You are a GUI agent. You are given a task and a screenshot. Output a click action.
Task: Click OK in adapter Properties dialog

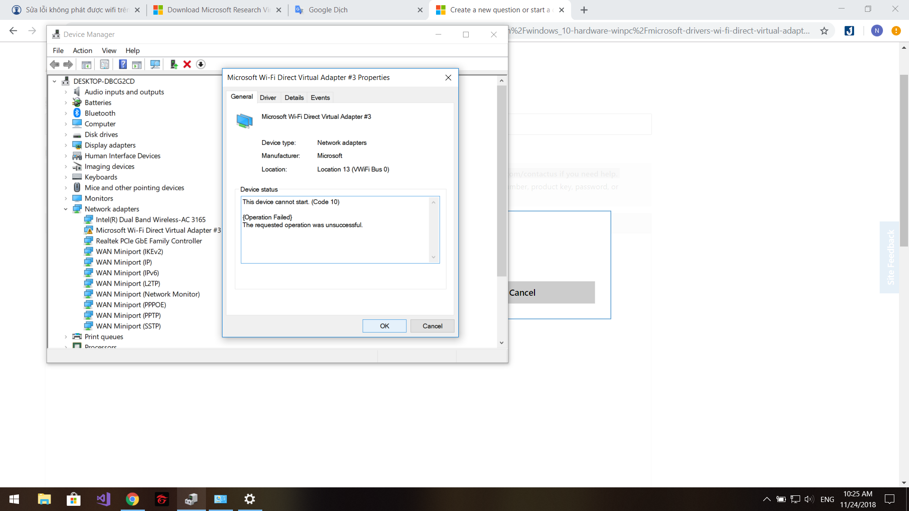coord(384,326)
